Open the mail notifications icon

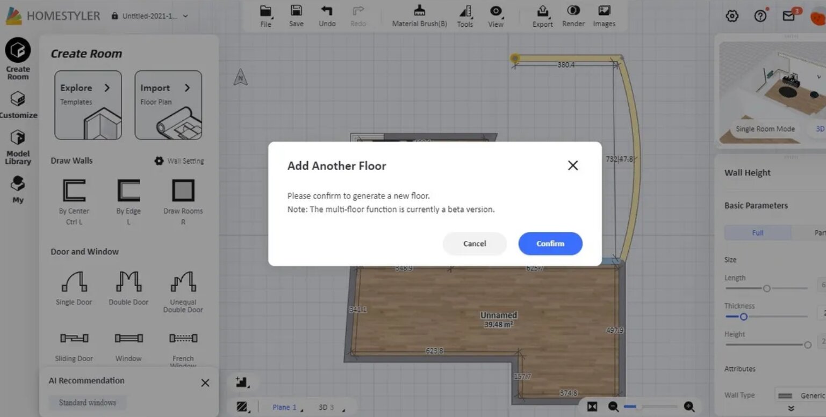coord(789,16)
